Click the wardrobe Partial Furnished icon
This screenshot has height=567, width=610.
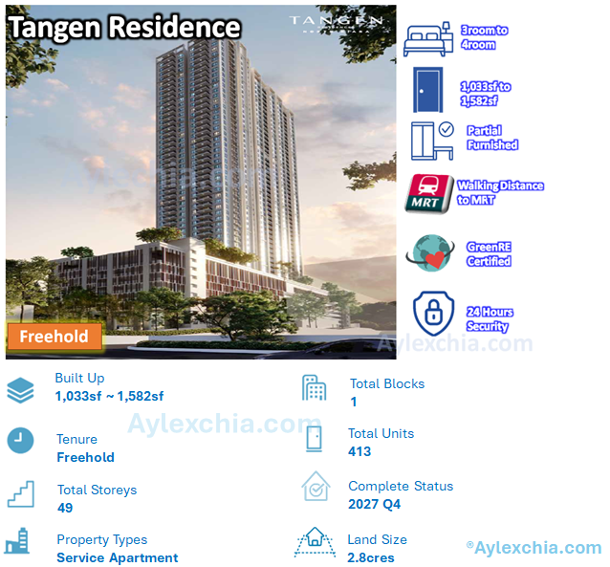point(432,140)
